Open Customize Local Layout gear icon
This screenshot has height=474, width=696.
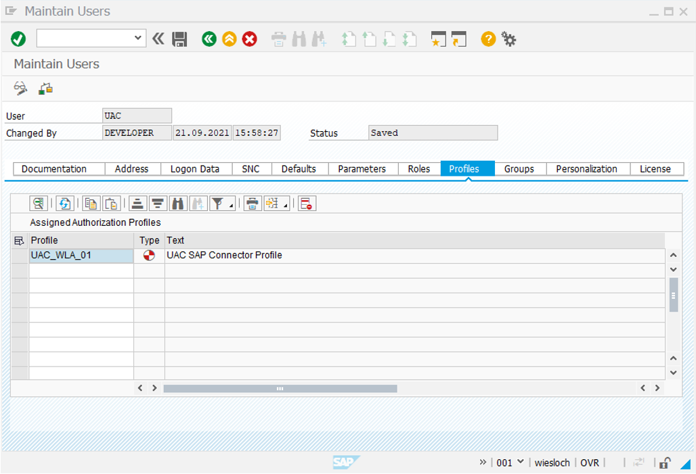click(509, 39)
